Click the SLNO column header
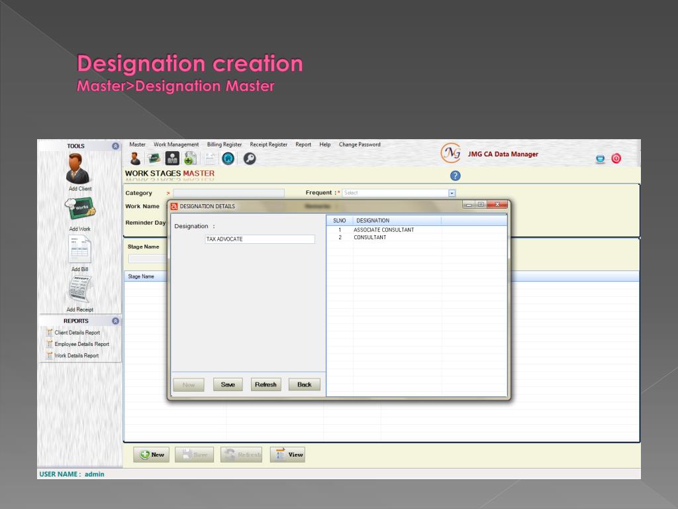 340,220
